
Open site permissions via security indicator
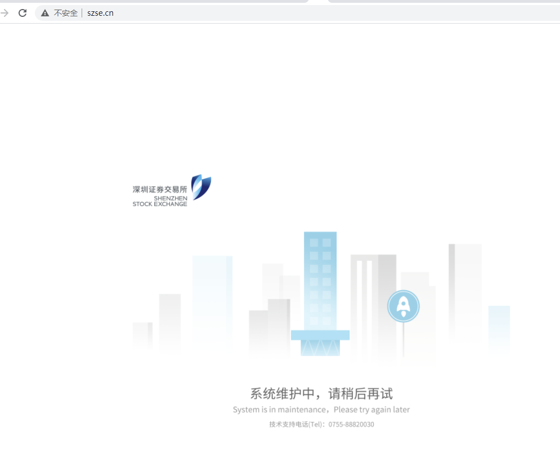[44, 12]
